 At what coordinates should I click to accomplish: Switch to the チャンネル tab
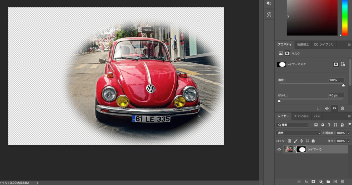tap(301, 116)
